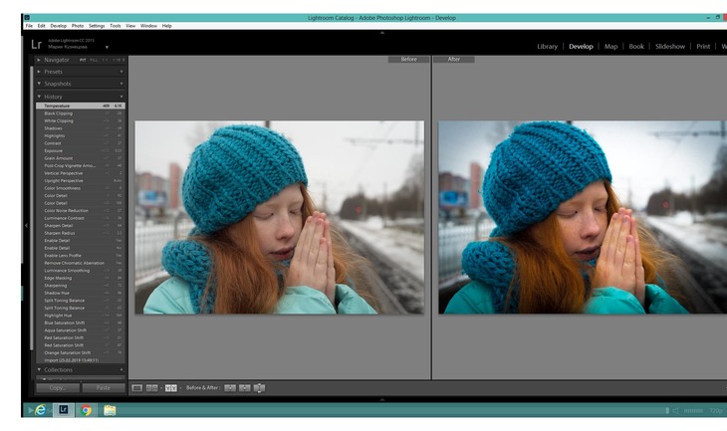Image resolution: width=727 pixels, height=431 pixels.
Task: Open the Tools menu
Action: click(115, 26)
